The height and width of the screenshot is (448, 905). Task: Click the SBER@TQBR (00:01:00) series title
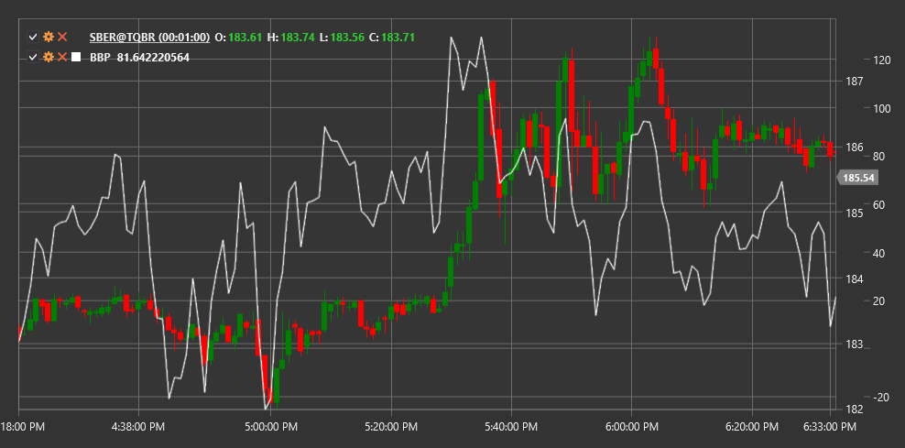[149, 38]
